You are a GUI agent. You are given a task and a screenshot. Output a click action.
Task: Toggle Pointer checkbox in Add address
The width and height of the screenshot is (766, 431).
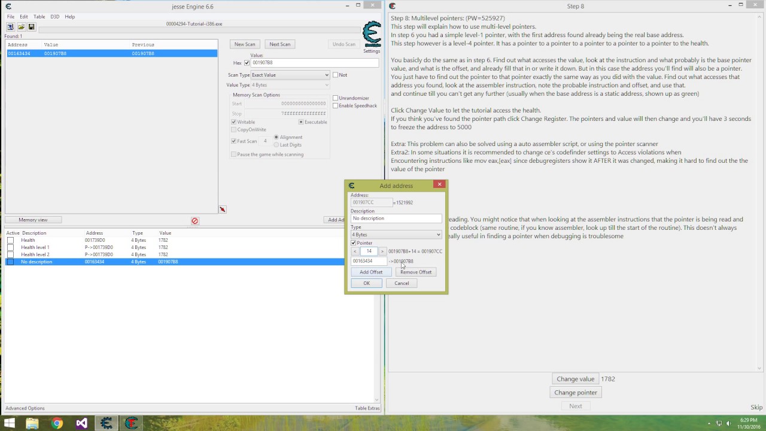(354, 243)
